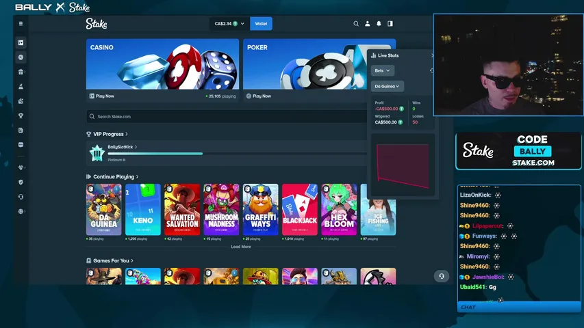Image resolution: width=584 pixels, height=328 pixels.
Task: Expand Continue Playing section
Action: click(113, 177)
